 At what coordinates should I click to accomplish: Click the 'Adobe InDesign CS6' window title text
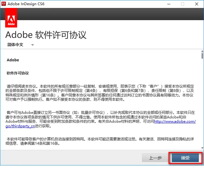[x=26, y=4]
